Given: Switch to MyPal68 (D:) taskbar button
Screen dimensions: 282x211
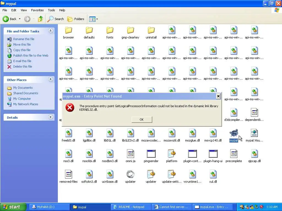Looking at the screenshot, I should coord(49,207).
